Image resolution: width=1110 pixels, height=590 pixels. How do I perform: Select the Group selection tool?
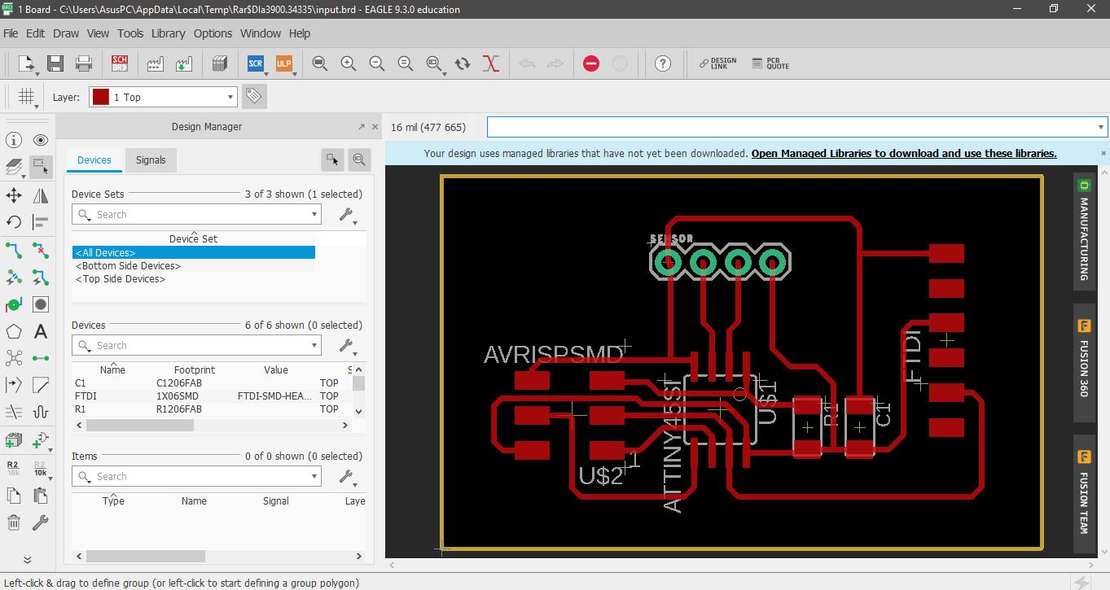tap(41, 168)
